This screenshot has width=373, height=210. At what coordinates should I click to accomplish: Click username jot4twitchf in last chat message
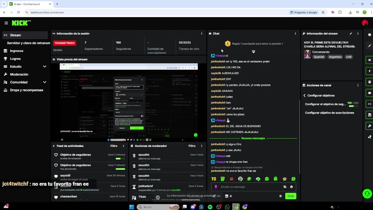[x=218, y=171]
